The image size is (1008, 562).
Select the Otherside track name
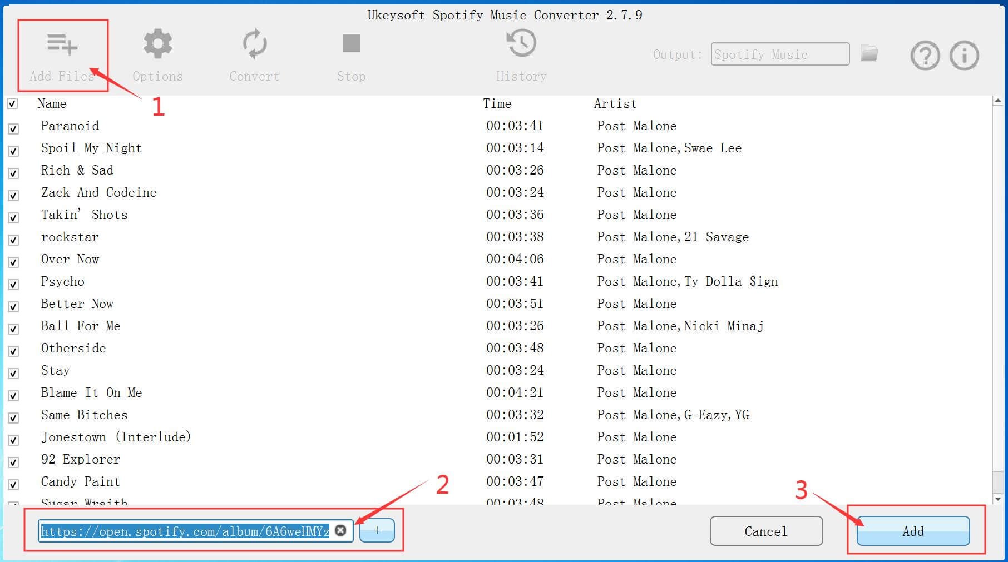pyautogui.click(x=73, y=348)
